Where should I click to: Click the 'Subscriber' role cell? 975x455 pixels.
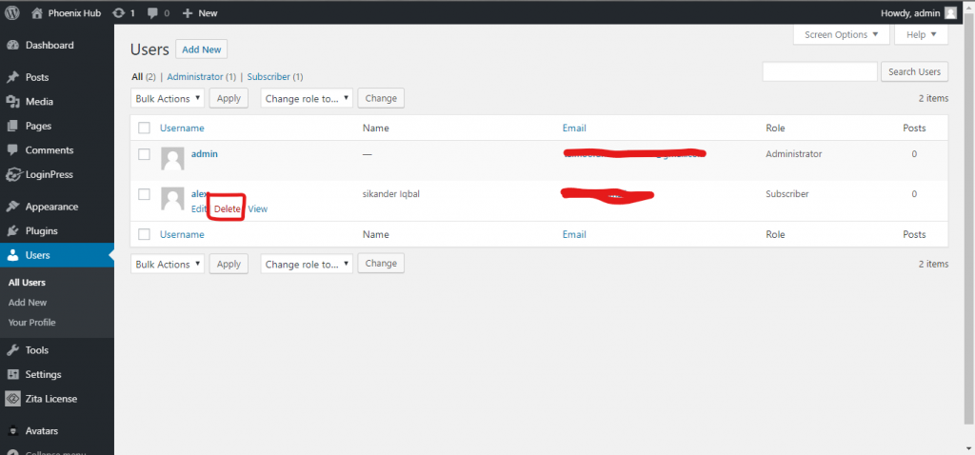[787, 194]
